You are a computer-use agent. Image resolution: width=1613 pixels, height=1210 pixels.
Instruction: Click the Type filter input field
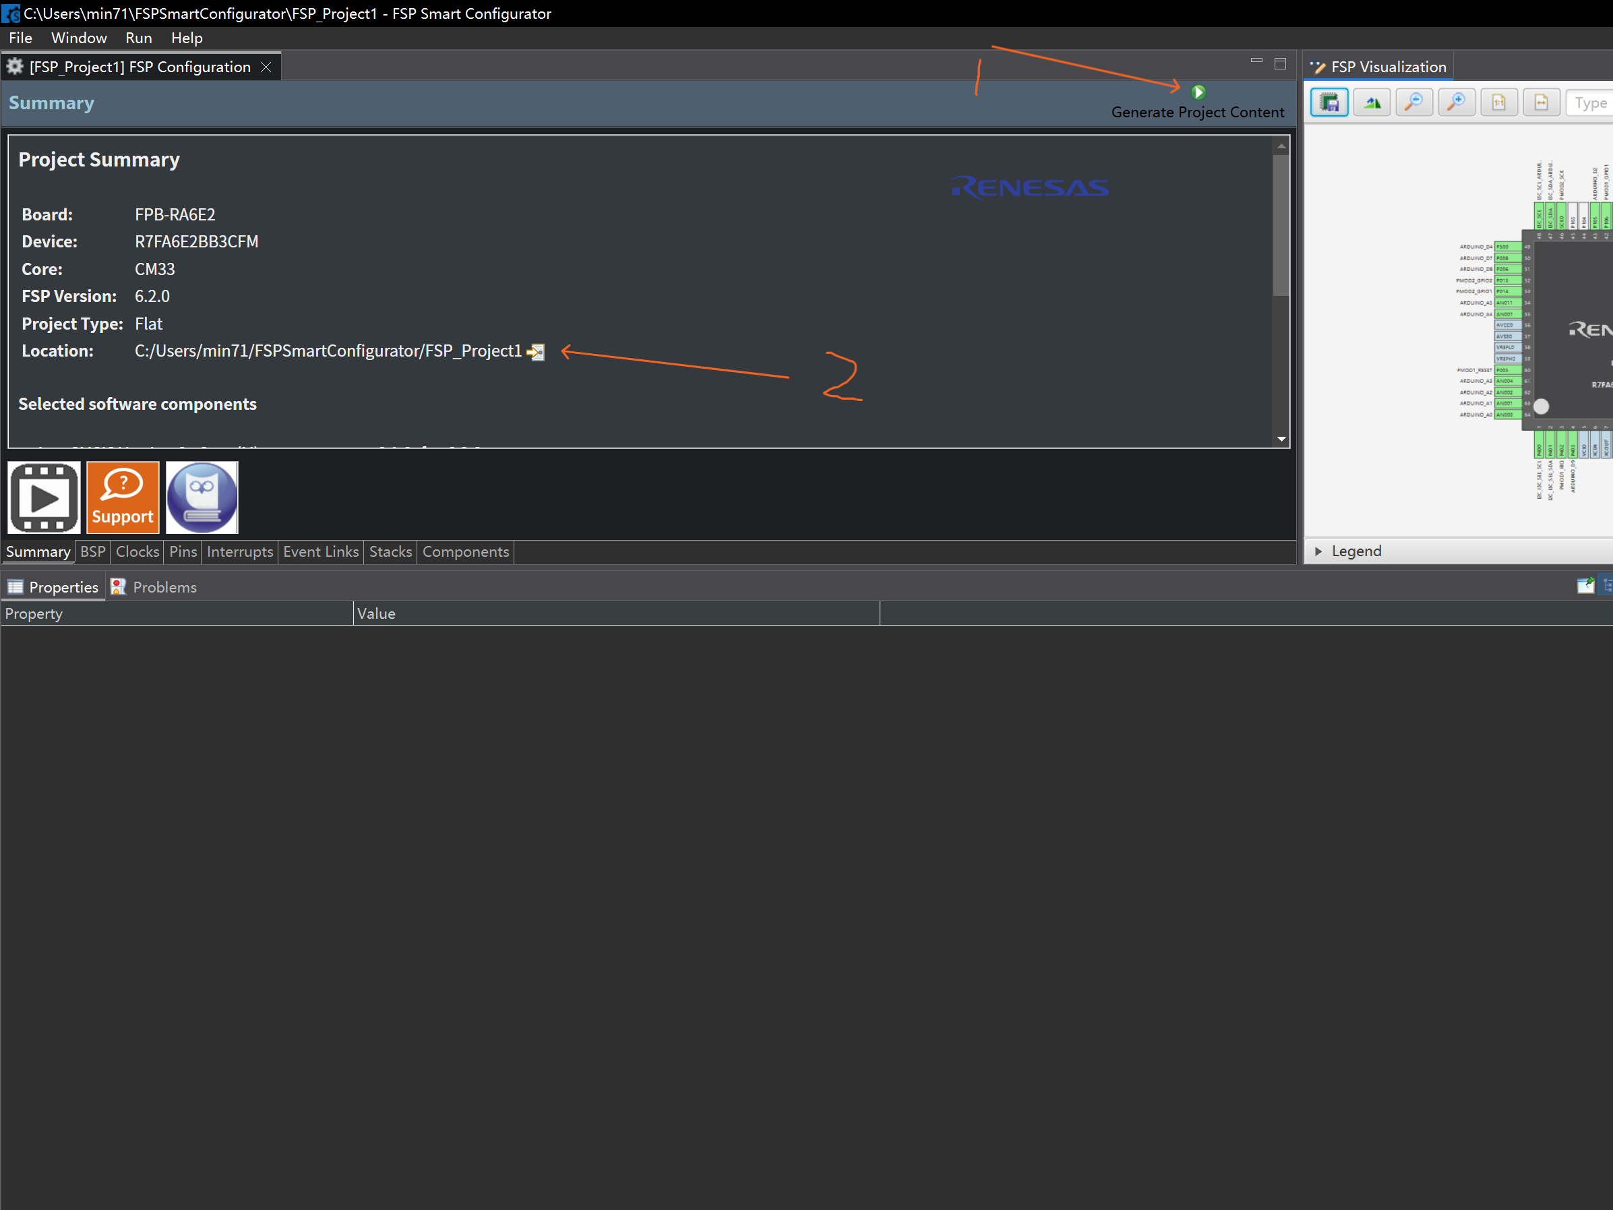coord(1589,103)
